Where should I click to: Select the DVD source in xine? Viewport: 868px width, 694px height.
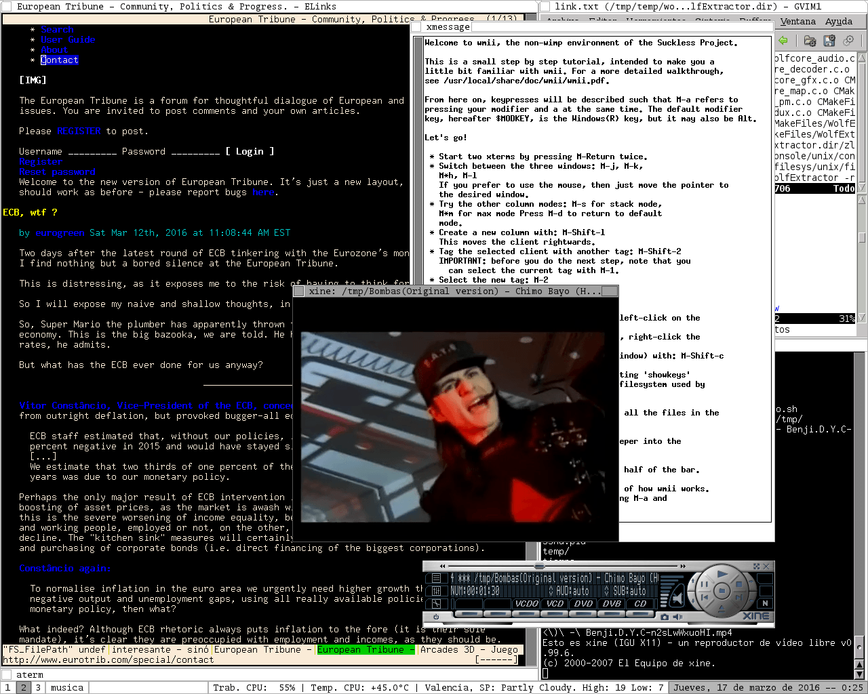pyautogui.click(x=583, y=604)
